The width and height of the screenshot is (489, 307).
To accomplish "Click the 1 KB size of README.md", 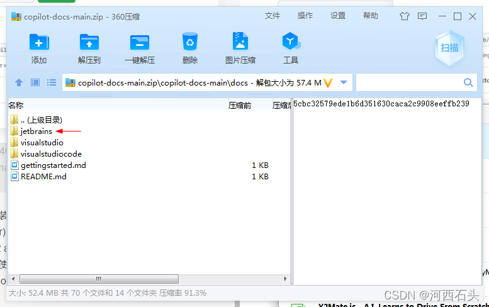I will [260, 176].
